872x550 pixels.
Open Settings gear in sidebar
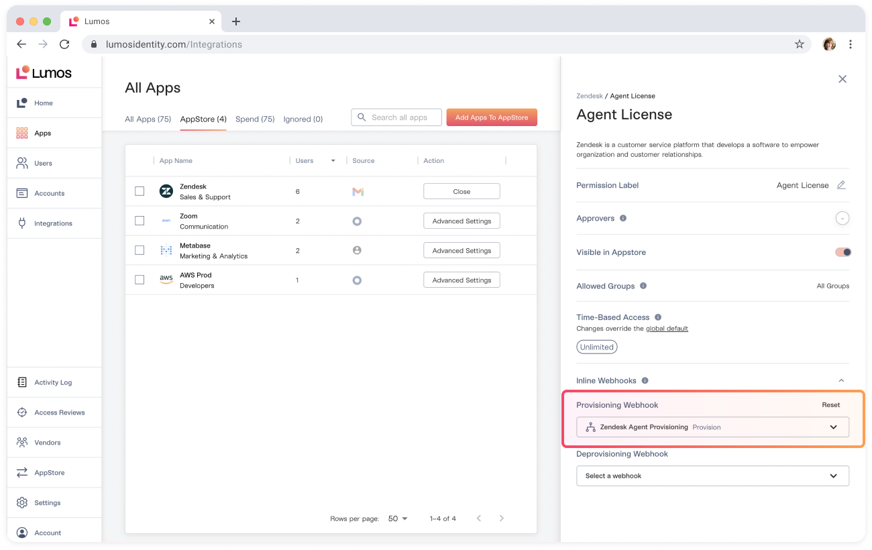click(x=22, y=503)
